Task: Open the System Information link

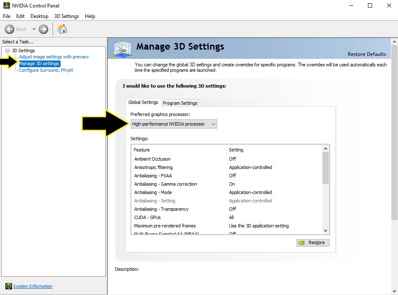Action: pyautogui.click(x=33, y=286)
